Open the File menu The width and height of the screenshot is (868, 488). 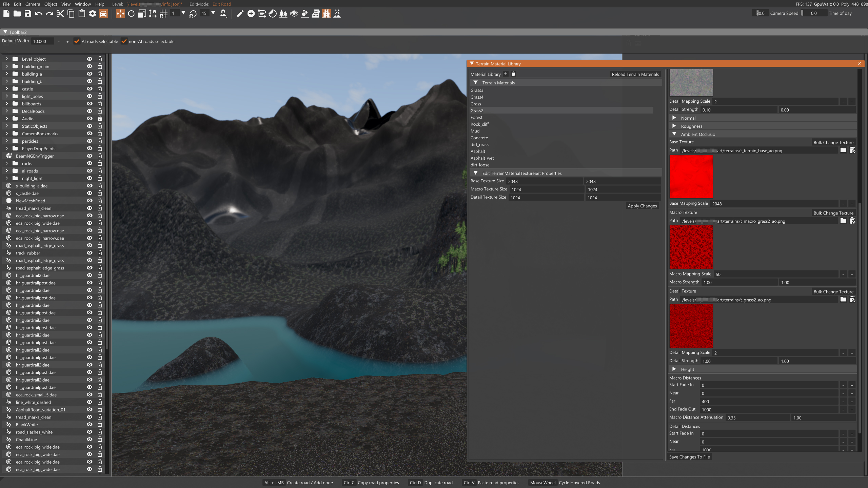tap(6, 4)
